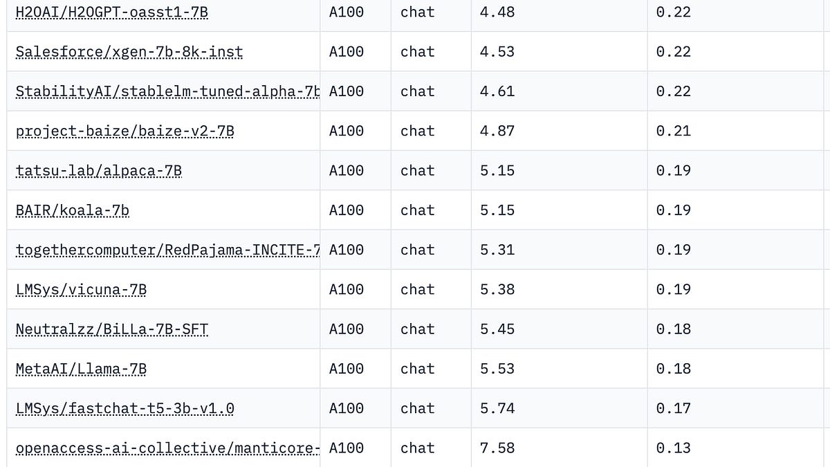The image size is (830, 467).
Task: Open the H2OAI/H2OGPT-oasst1-7B model link
Action: tap(111, 12)
